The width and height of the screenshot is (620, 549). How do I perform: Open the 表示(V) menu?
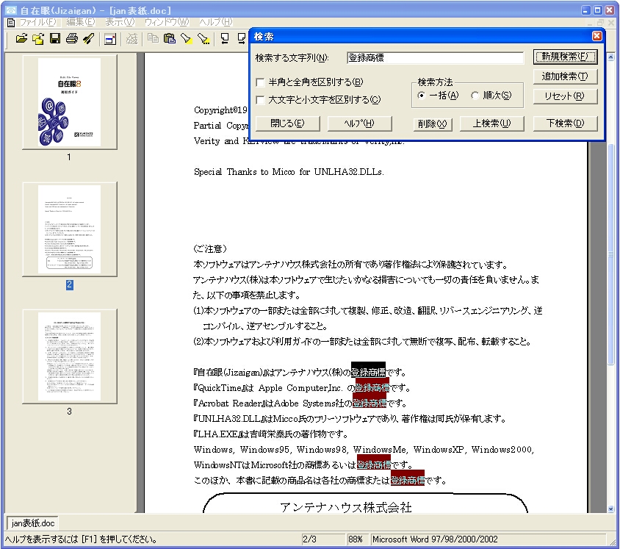coord(120,22)
